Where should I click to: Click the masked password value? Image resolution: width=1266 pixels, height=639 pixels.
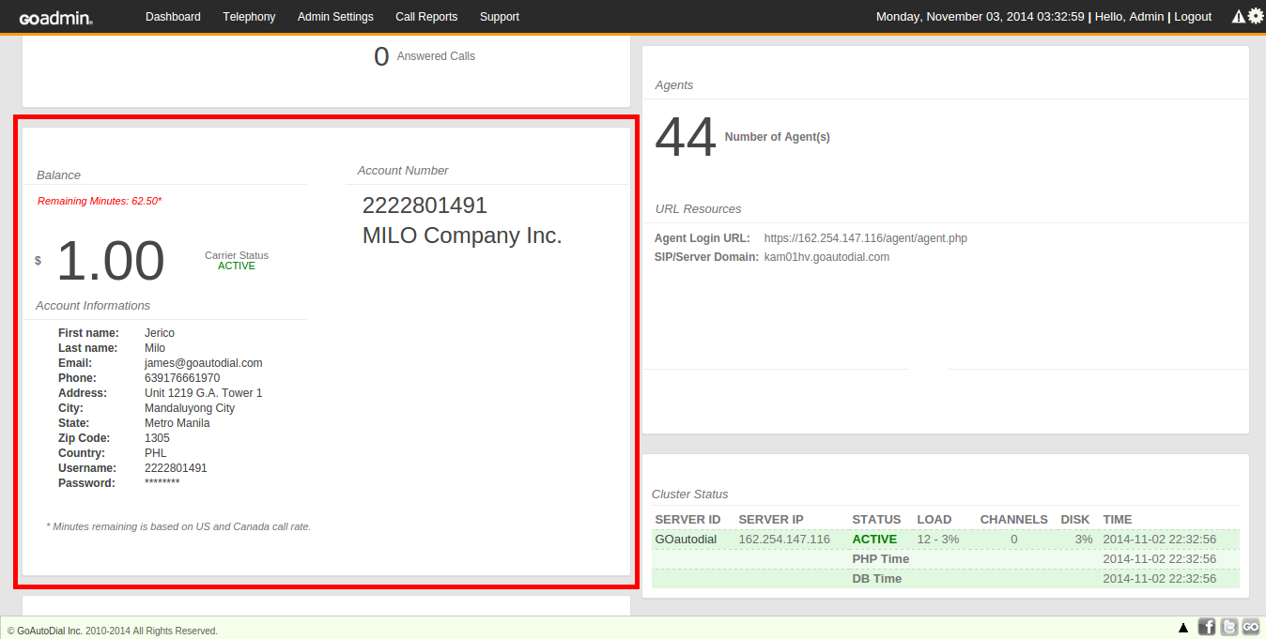pos(162,483)
